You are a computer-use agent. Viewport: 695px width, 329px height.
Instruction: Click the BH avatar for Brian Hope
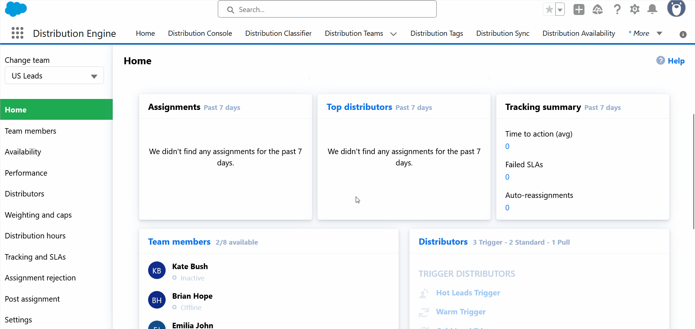157,300
